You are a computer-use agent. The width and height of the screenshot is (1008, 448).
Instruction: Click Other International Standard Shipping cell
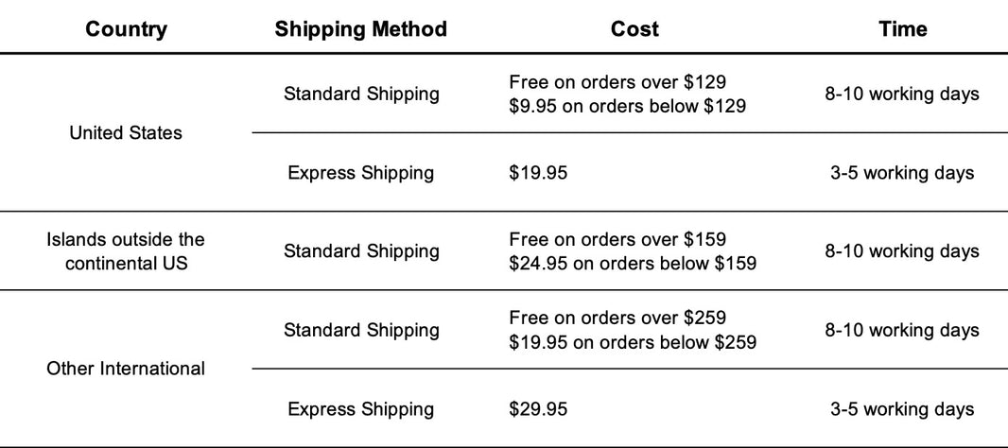pos(361,331)
